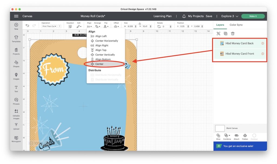Screen dimensions: 277x164
Task: Switch to the Color Sync tab
Action: [x=236, y=25]
